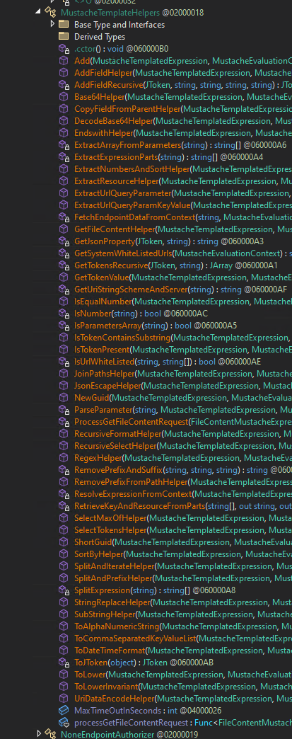Image resolution: width=292 pixels, height=739 pixels.
Task: Click the Derived Types folder icon
Action: 64,36
